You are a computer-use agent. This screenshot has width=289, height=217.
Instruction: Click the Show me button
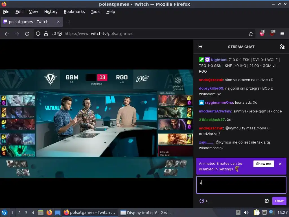tap(264, 164)
